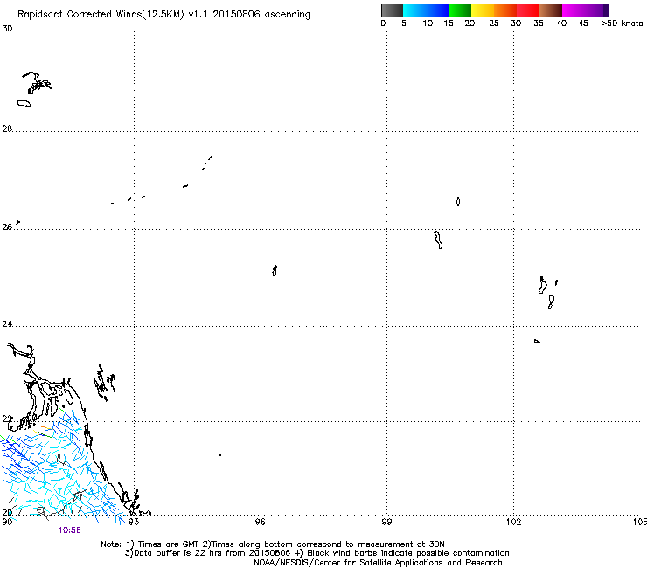Select the green segment of the color bar
This screenshot has width=647, height=568.
pyautogui.click(x=460, y=10)
